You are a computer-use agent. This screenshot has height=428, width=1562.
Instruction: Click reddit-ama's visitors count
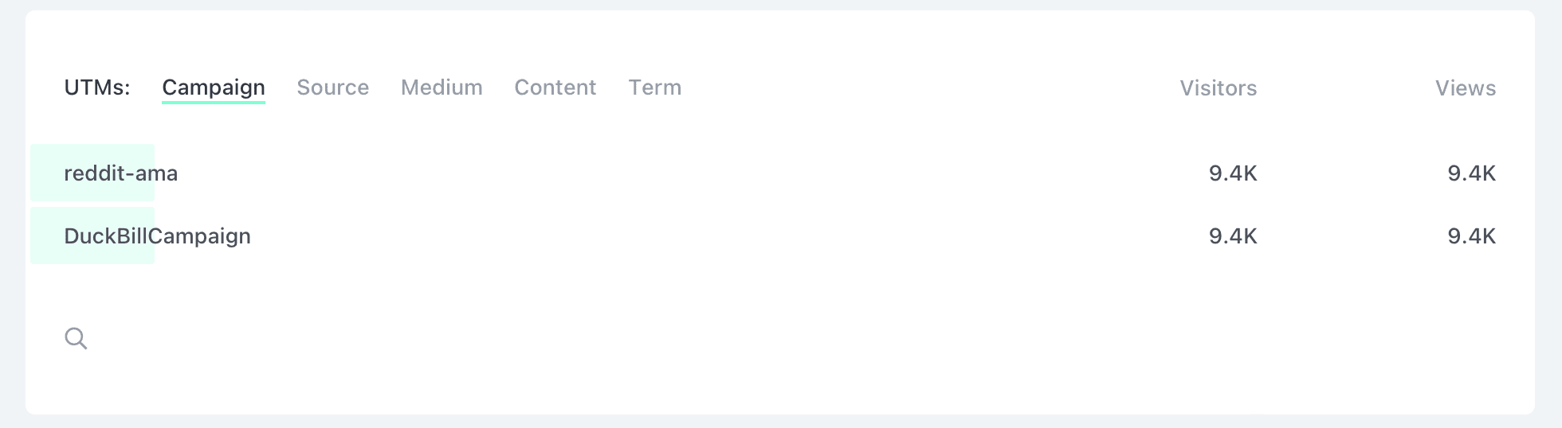(x=1232, y=173)
